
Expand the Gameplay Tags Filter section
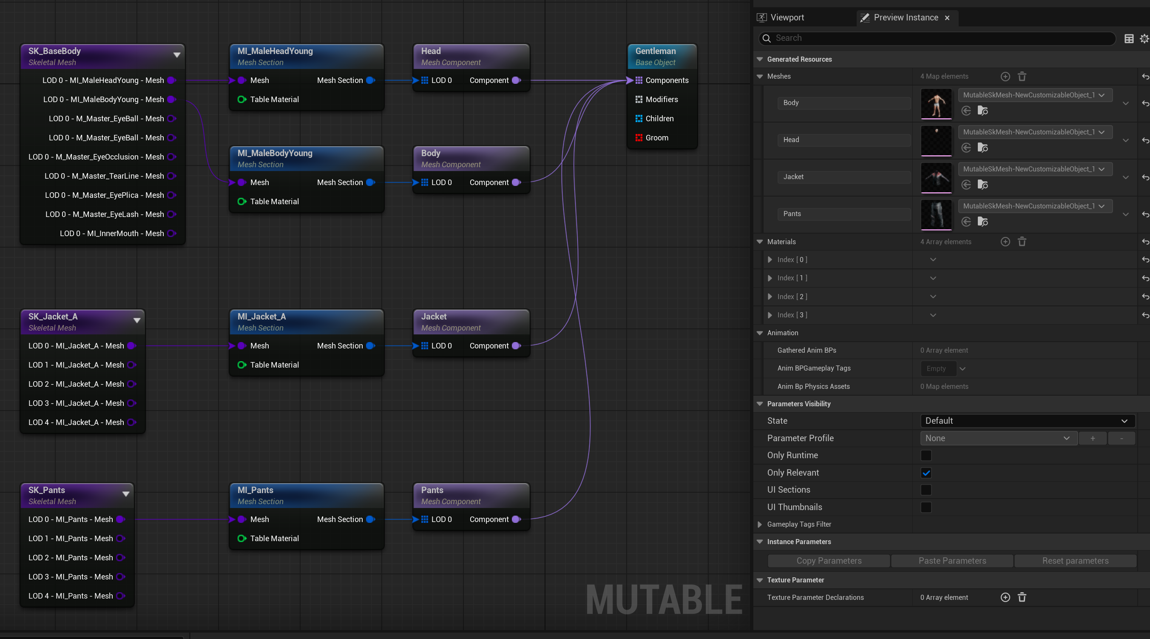coord(760,525)
